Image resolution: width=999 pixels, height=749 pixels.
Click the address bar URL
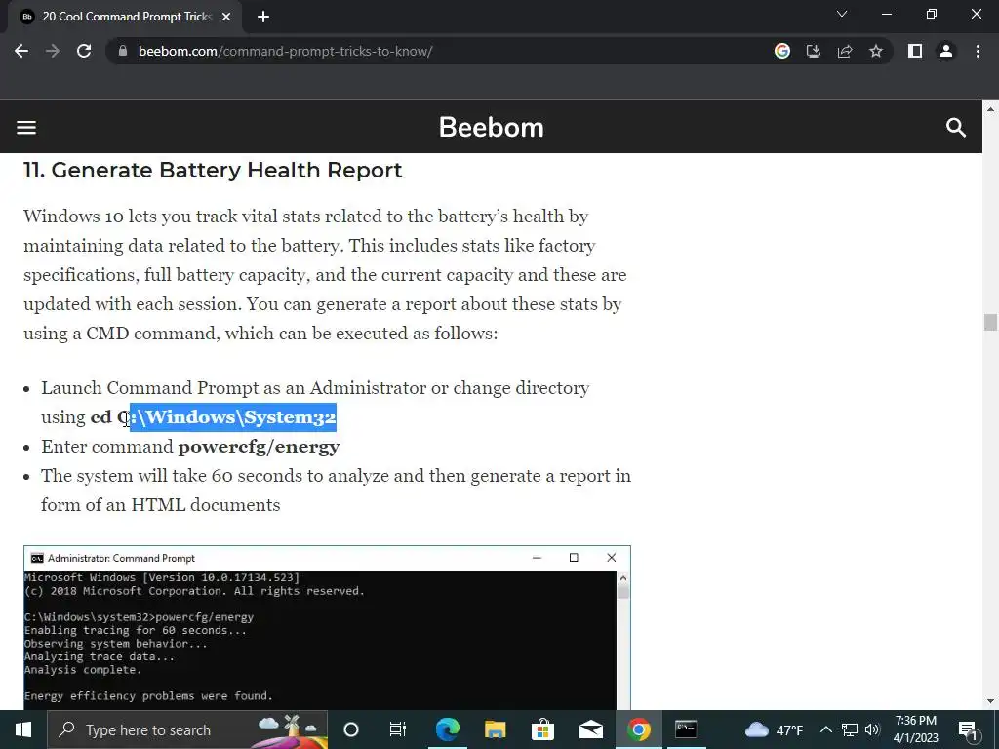click(286, 51)
